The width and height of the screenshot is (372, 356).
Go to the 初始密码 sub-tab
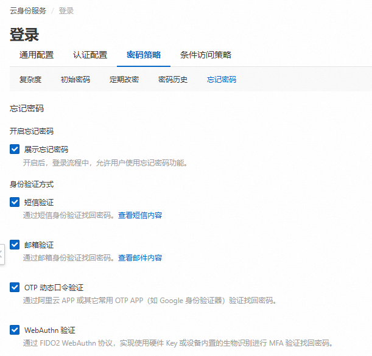[75, 80]
